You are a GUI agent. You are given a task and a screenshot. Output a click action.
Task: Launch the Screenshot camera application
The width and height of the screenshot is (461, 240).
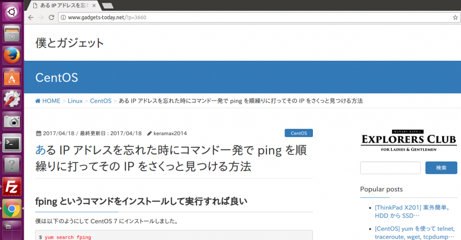coord(12,121)
